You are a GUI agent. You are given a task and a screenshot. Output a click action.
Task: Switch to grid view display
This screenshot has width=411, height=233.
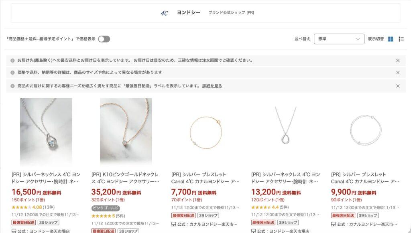point(391,39)
